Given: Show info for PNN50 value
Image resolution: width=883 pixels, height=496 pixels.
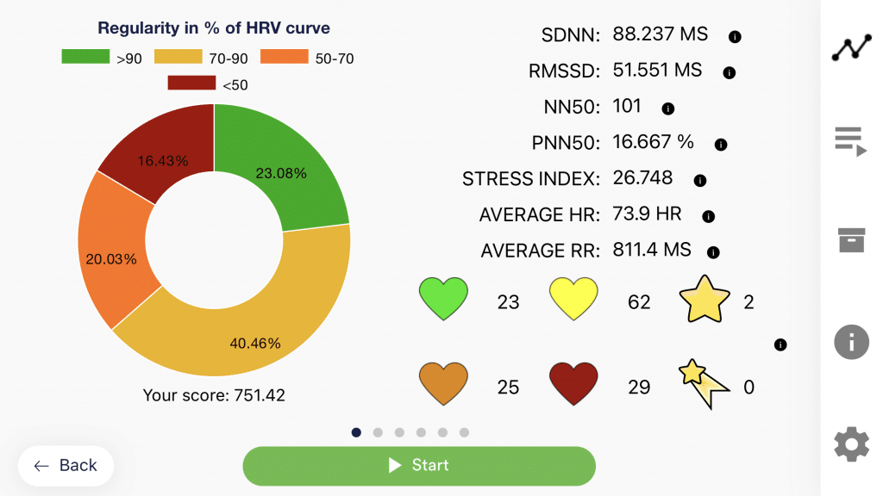Looking at the screenshot, I should coord(721,145).
